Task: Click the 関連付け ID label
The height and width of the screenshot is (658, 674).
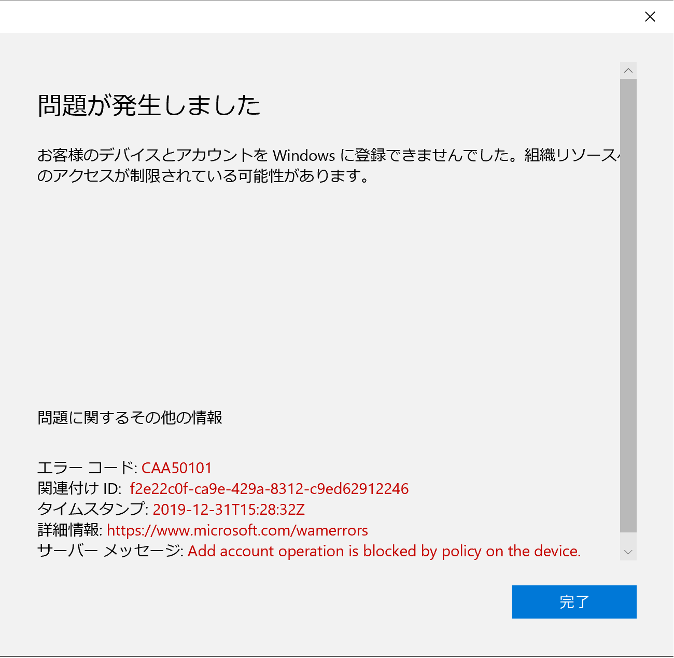Action: pyautogui.click(x=79, y=489)
